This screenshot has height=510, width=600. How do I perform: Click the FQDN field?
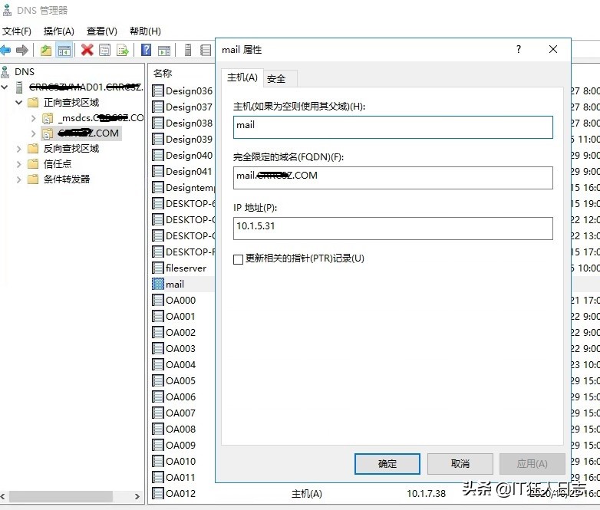click(393, 177)
